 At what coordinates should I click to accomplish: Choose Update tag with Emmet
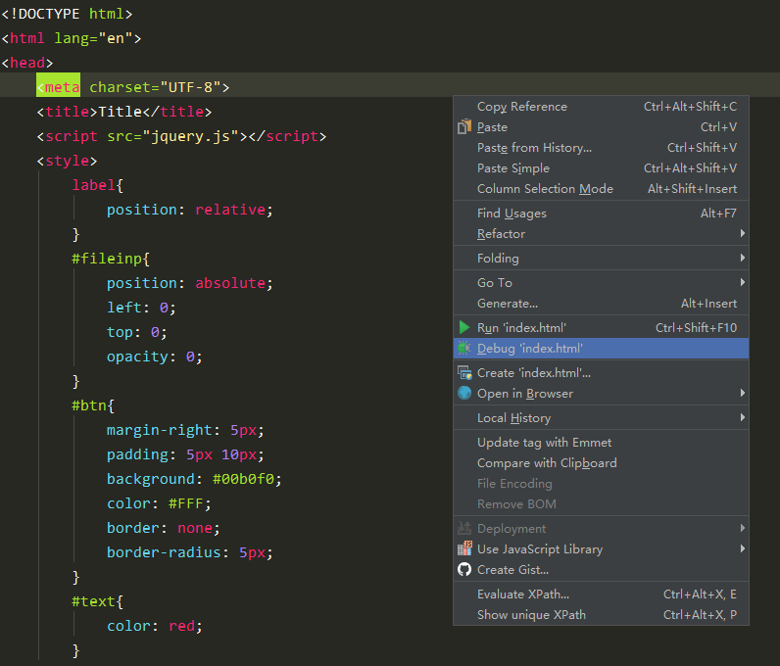(x=601, y=443)
